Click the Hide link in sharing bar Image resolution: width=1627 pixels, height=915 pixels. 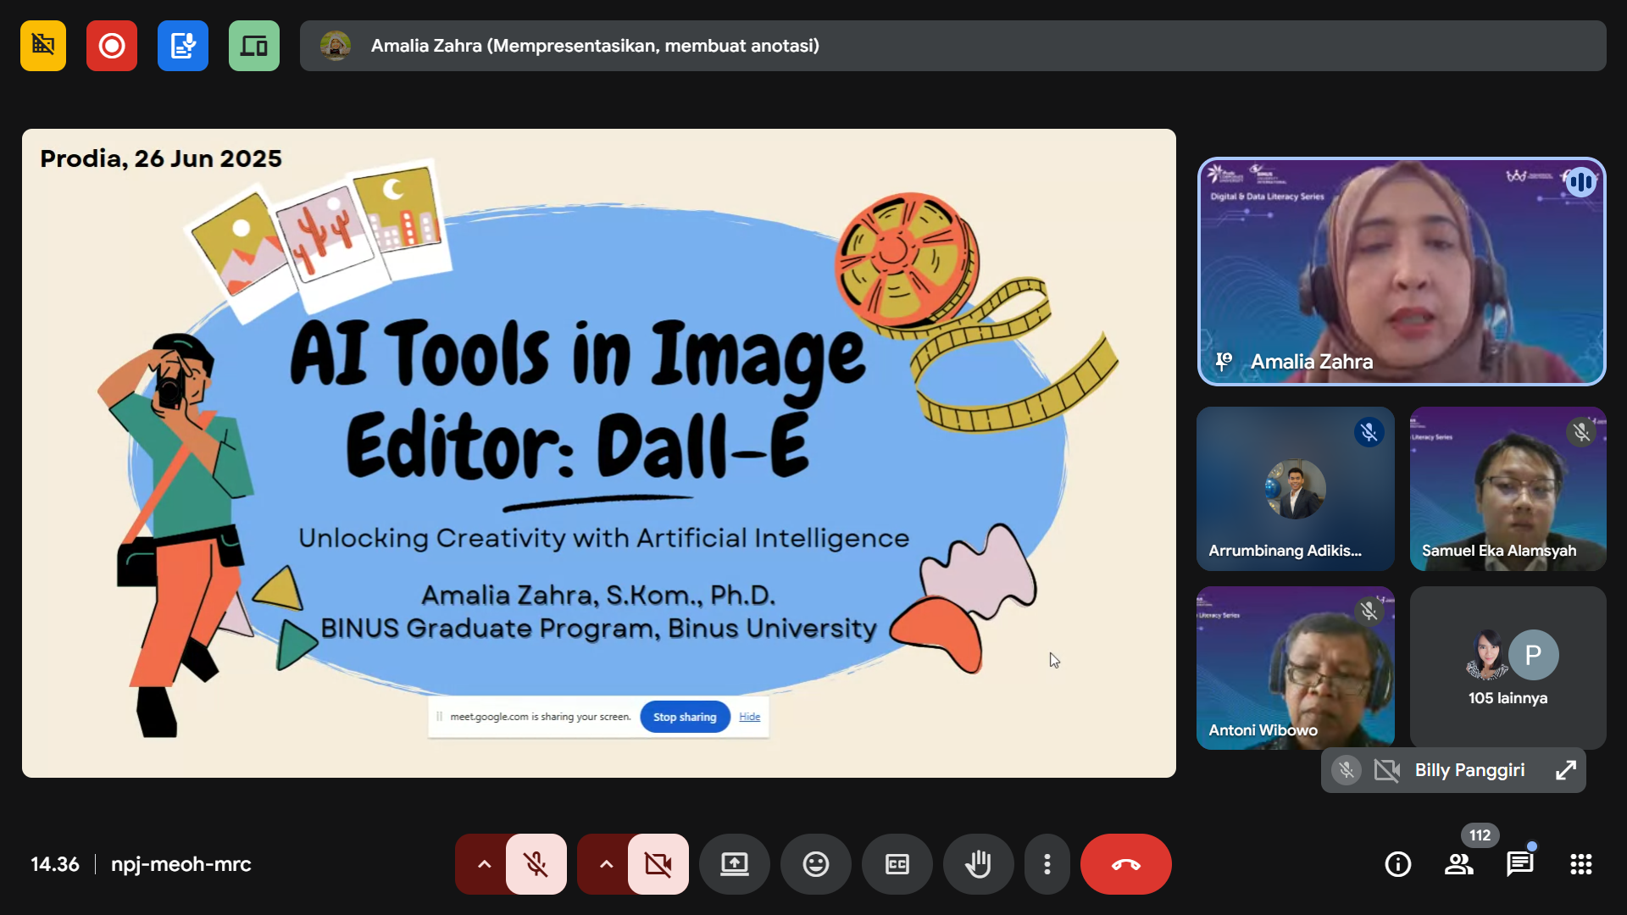pos(750,717)
